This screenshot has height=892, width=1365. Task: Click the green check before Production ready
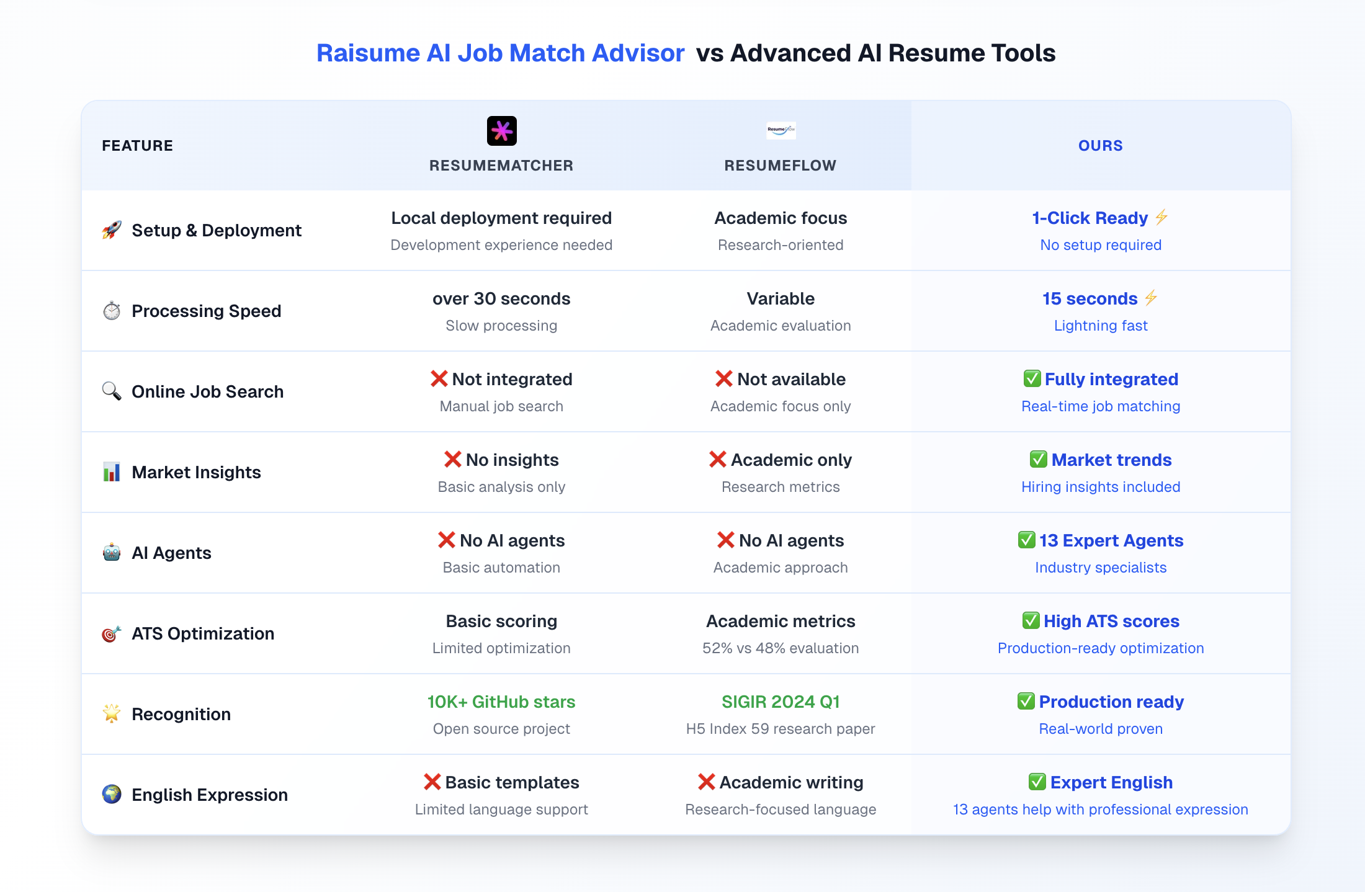tap(1026, 701)
